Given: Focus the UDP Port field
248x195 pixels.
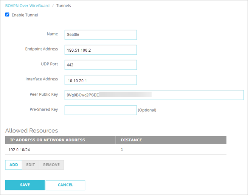Looking at the screenshot, I should pos(101,65).
